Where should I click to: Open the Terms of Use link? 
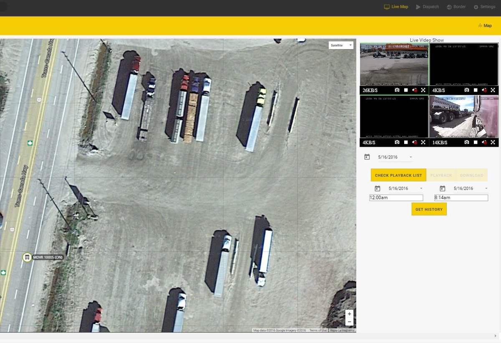coord(318,330)
